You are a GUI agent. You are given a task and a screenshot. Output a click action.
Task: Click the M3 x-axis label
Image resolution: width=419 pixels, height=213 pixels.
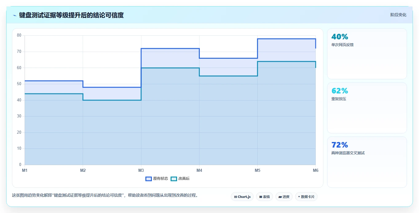[141, 170]
